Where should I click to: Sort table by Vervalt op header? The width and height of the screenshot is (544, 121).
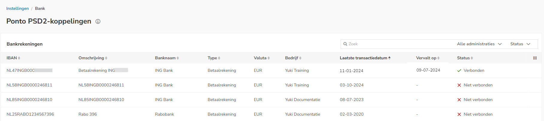(x=427, y=58)
